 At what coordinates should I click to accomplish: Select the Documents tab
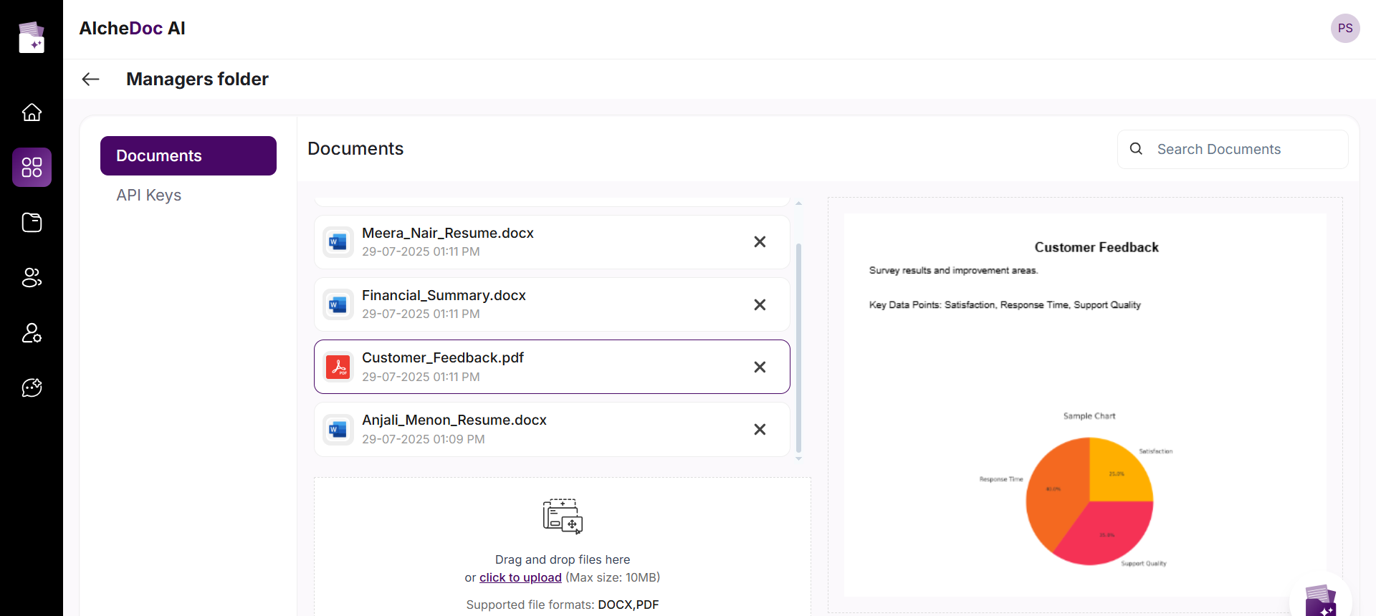tap(188, 155)
